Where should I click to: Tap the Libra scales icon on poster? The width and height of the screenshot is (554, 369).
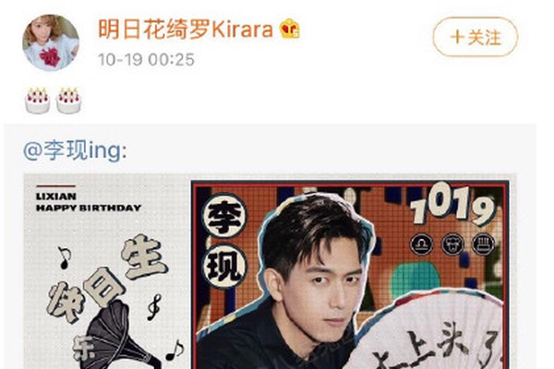point(422,244)
